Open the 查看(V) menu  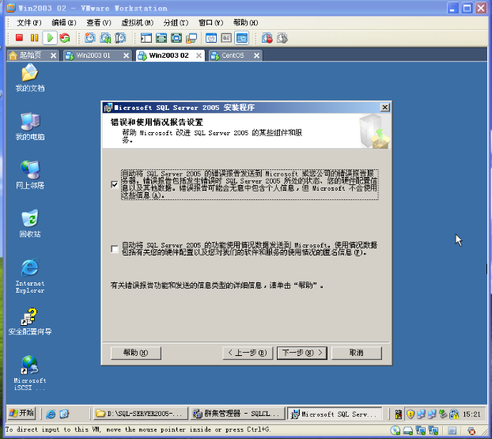[x=99, y=23]
